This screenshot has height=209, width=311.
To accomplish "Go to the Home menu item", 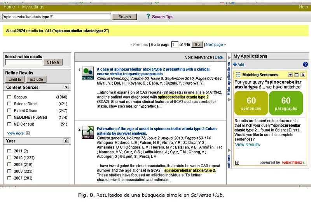I will pyautogui.click(x=9, y=7).
